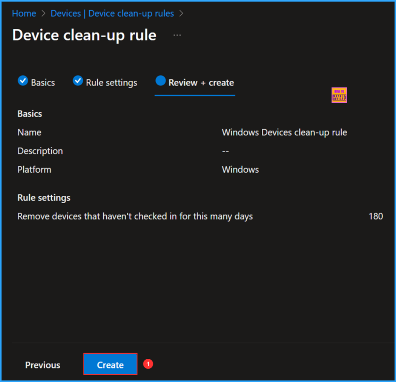Click the Name field label
Viewport: 396px width, 382px height.
click(29, 132)
